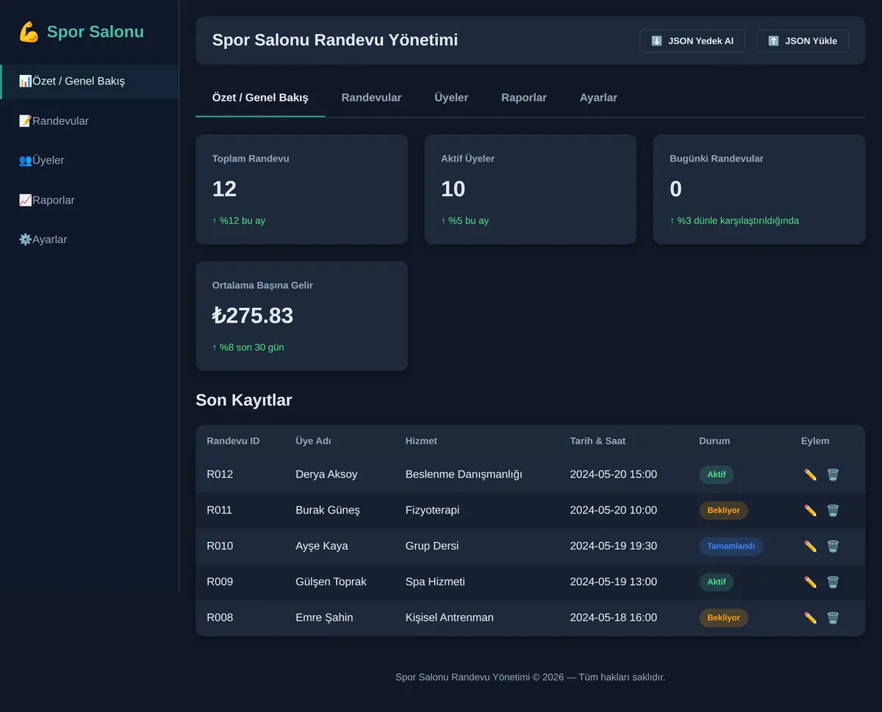Viewport: 882px width, 712px height.
Task: Remove Burak Güneş's appointment via trash icon
Action: 833,511
